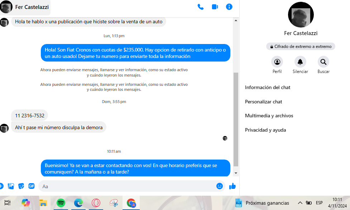The image size is (350, 210).
Task: Click the chat scrollbar down arrow
Action: 236,173
